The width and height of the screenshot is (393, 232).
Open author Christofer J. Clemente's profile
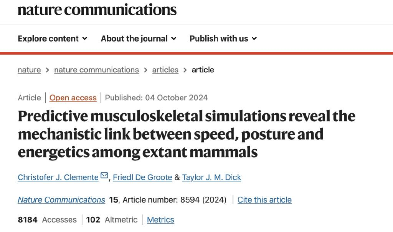[58, 177]
